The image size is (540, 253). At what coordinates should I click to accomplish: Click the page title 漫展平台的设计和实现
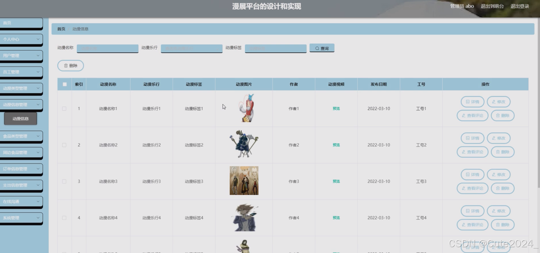267,7
